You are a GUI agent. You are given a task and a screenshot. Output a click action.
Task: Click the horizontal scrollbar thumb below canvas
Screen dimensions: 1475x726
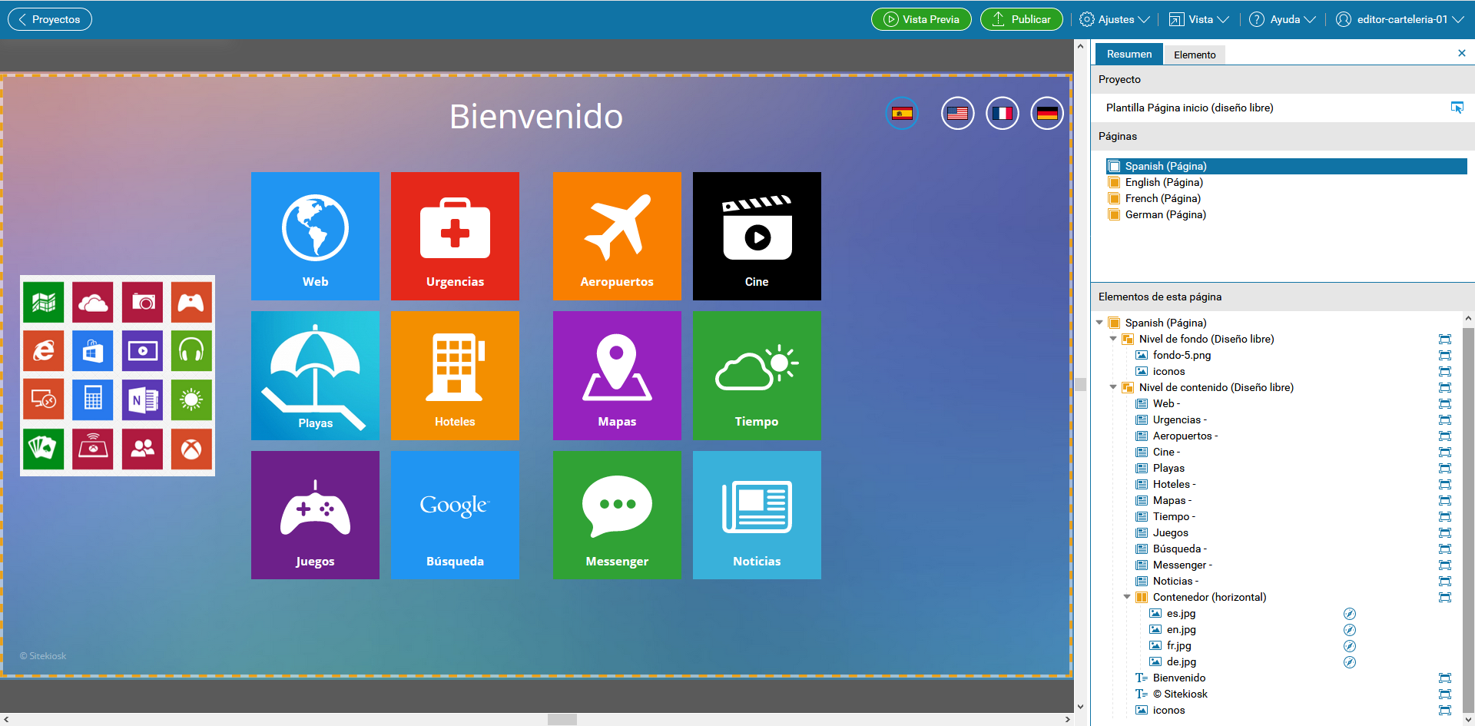pos(562,720)
